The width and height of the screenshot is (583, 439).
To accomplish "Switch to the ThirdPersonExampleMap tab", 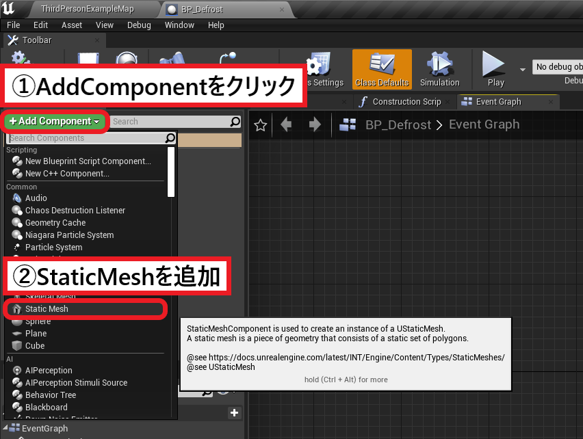I will (88, 9).
